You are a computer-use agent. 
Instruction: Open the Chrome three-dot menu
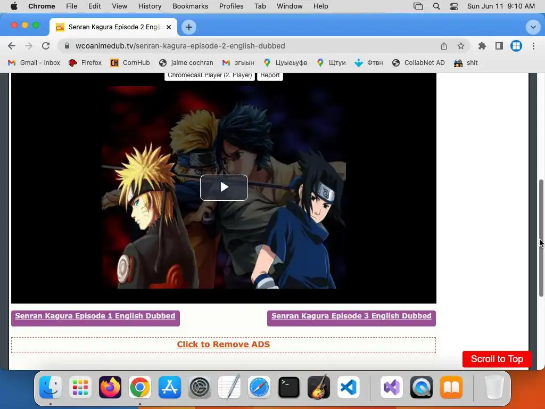533,46
